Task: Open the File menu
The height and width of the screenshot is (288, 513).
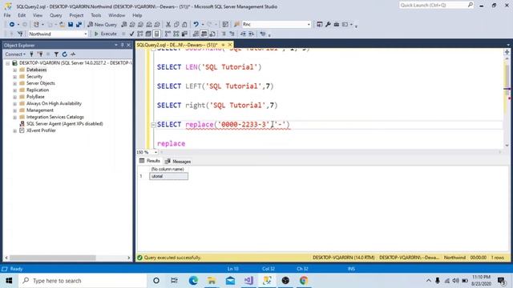Action: coord(7,15)
